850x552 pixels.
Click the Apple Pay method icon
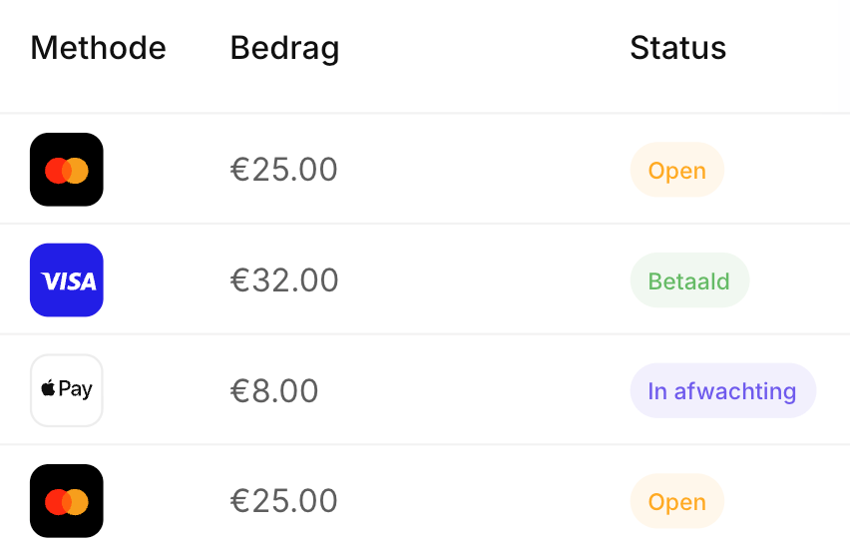pyautogui.click(x=67, y=390)
